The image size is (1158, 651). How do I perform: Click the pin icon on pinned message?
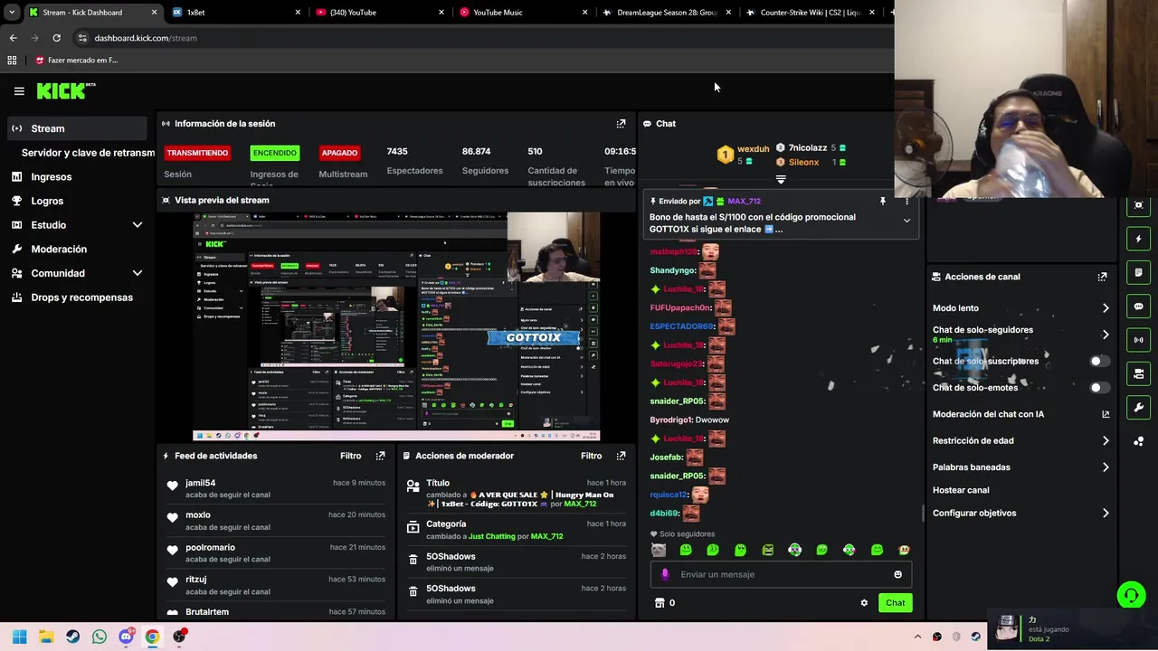[x=883, y=201]
